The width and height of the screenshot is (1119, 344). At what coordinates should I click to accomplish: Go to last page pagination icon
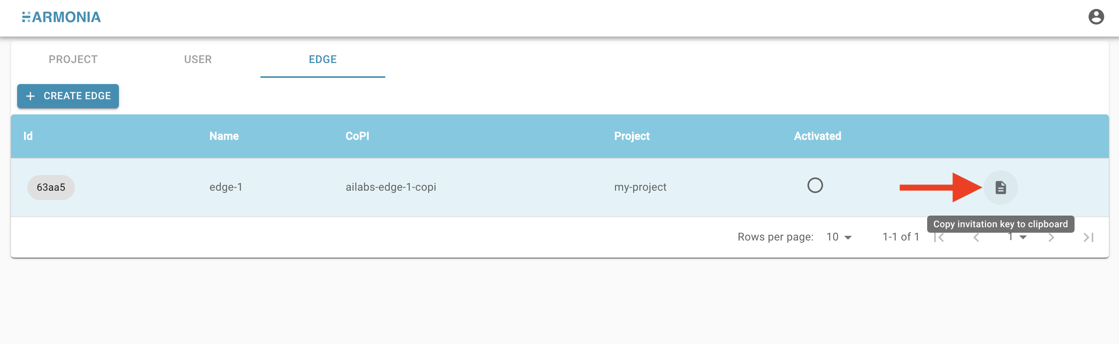pyautogui.click(x=1088, y=237)
